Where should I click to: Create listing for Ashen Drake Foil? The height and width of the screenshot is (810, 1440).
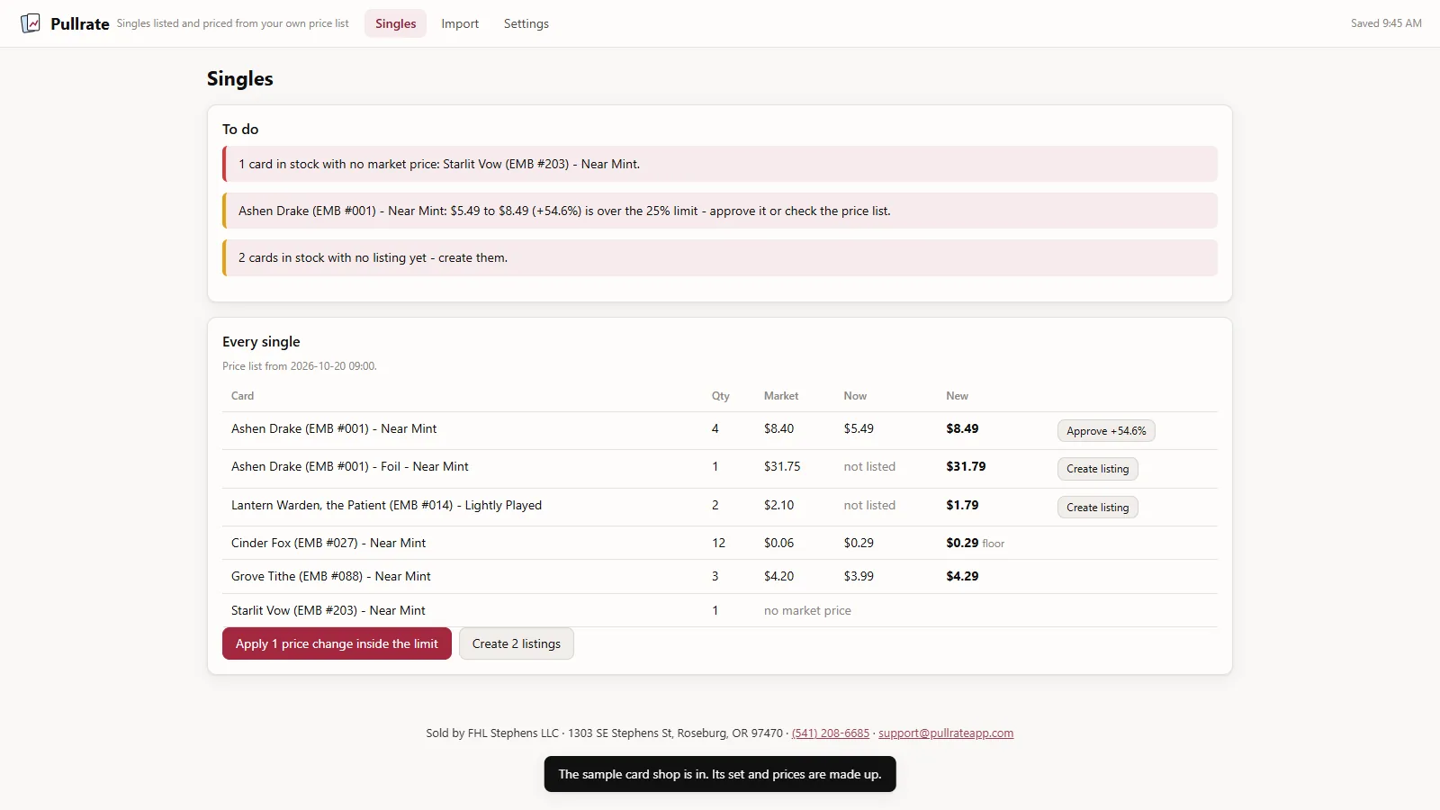coord(1097,469)
